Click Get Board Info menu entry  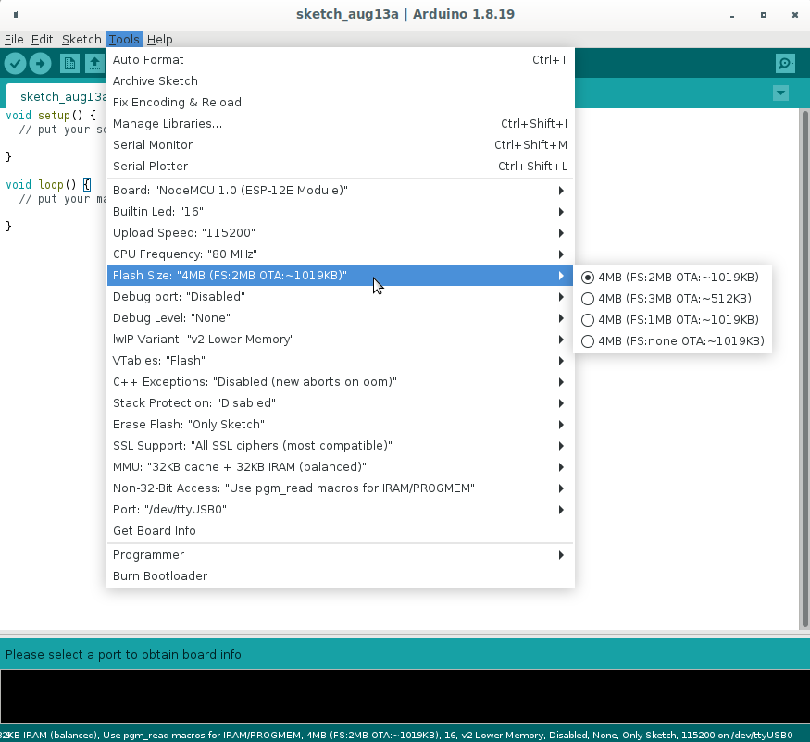[x=340, y=530]
